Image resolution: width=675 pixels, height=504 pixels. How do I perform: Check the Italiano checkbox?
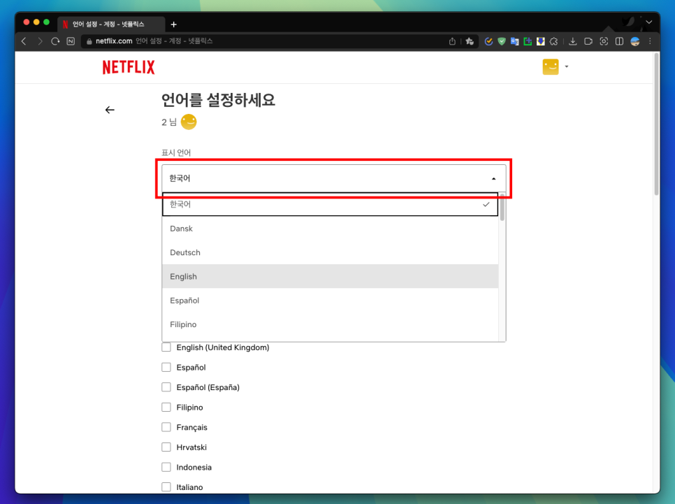166,487
